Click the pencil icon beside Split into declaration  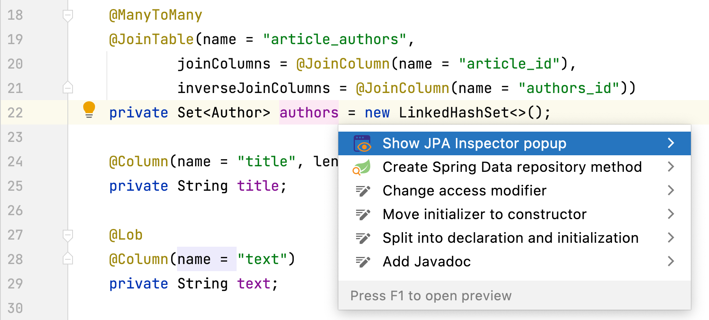(363, 238)
